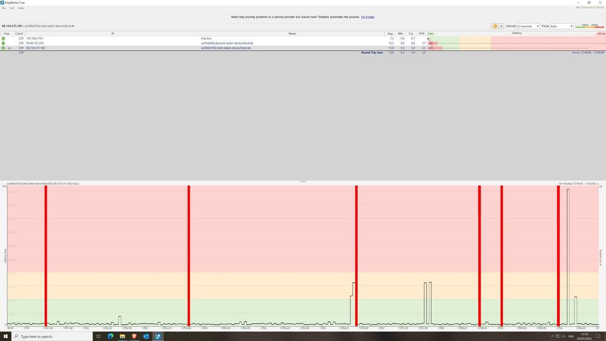606x341 pixels.
Task: Click the timeline graph title for hop 3
Action: (43, 184)
